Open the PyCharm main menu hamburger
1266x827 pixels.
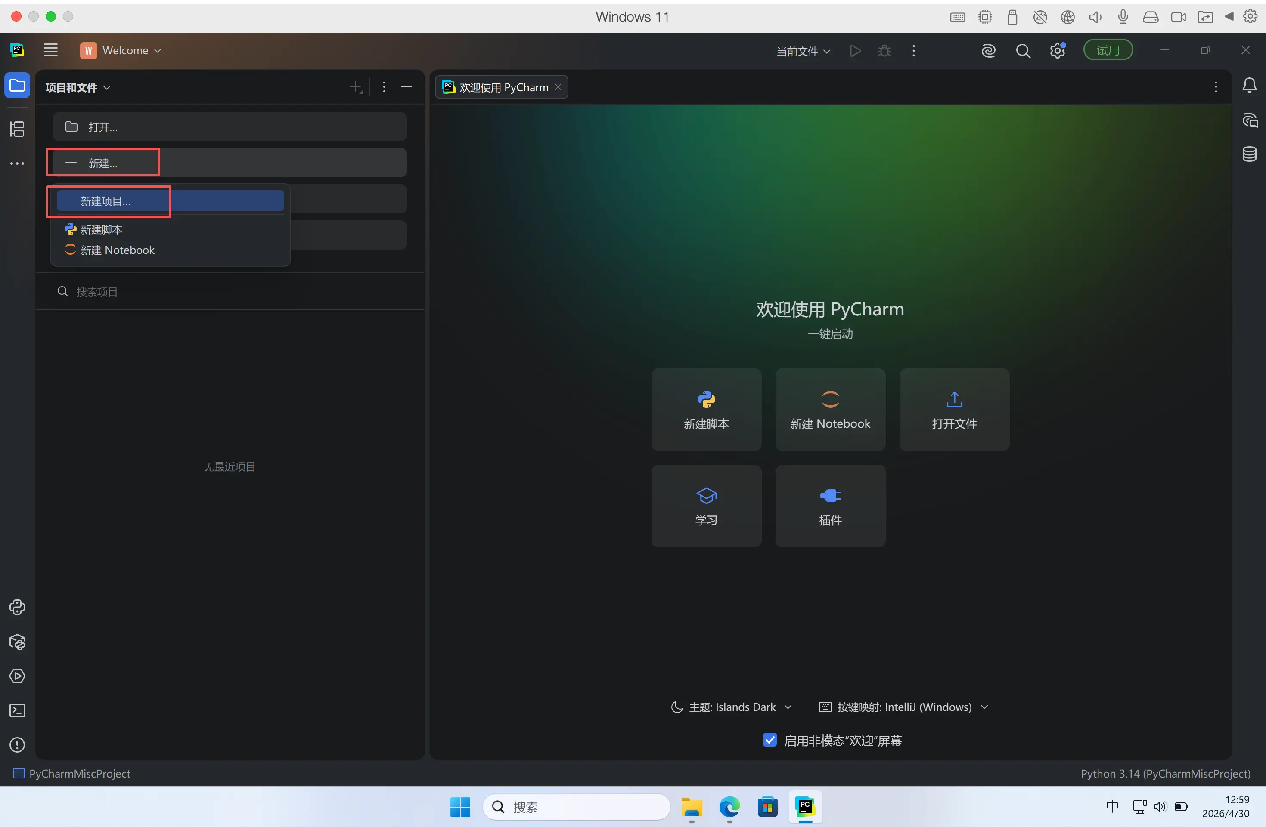pyautogui.click(x=50, y=50)
